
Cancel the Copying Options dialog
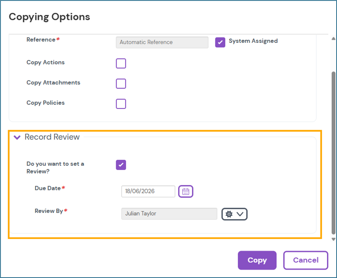pos(306,260)
